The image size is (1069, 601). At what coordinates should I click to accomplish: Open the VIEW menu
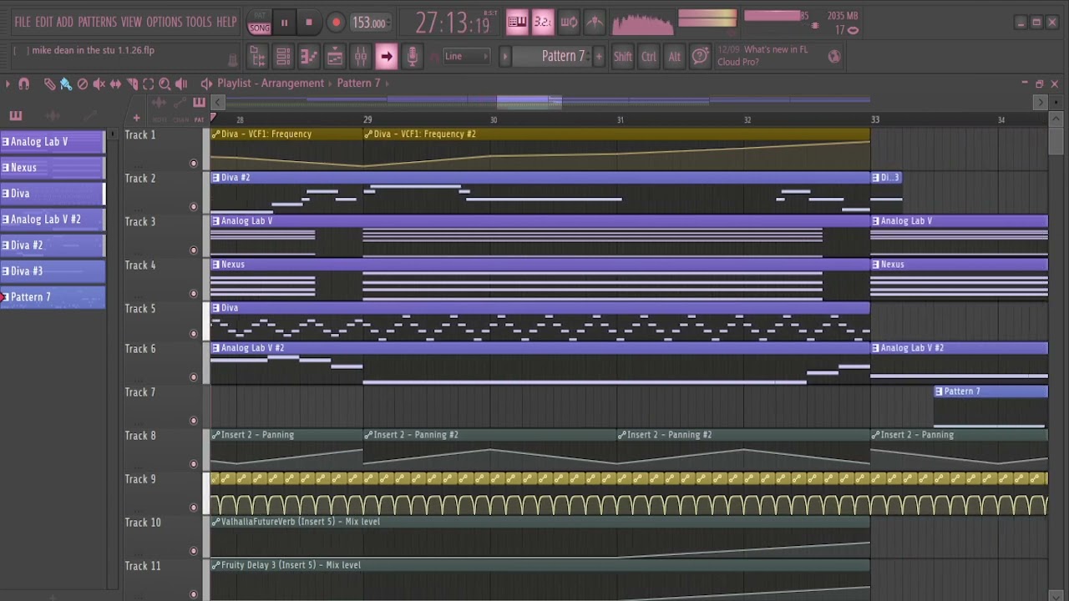pyautogui.click(x=131, y=22)
